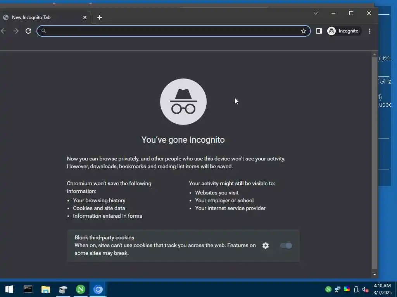The image size is (397, 297).
Task: Reload the page with the refresh icon
Action: [28, 31]
